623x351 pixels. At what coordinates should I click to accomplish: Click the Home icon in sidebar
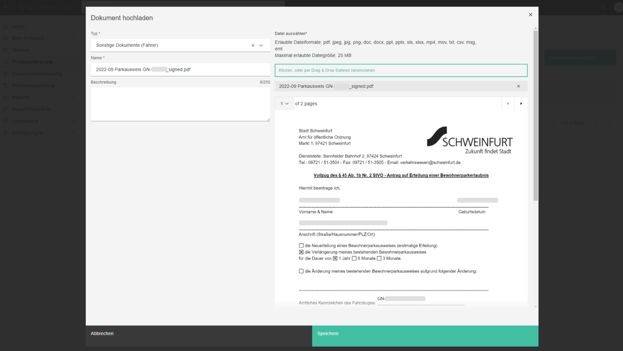[5, 26]
